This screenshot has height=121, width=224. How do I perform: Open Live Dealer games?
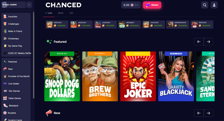pyautogui.click(x=16, y=84)
